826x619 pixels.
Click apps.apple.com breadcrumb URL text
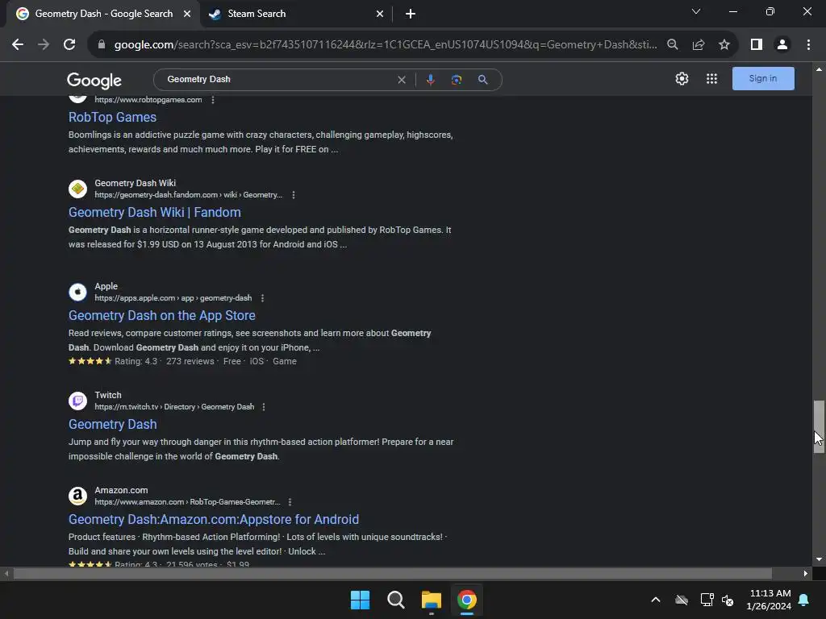[173, 298]
